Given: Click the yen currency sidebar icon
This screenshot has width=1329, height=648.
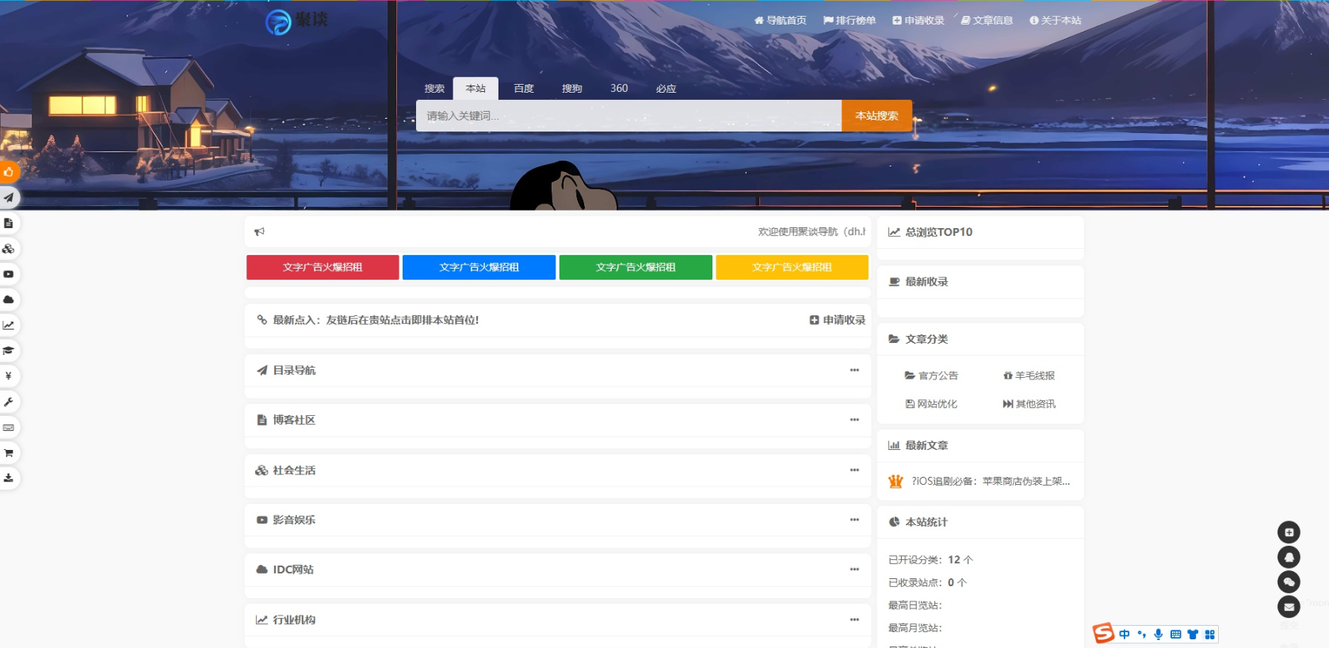Looking at the screenshot, I should coord(8,375).
